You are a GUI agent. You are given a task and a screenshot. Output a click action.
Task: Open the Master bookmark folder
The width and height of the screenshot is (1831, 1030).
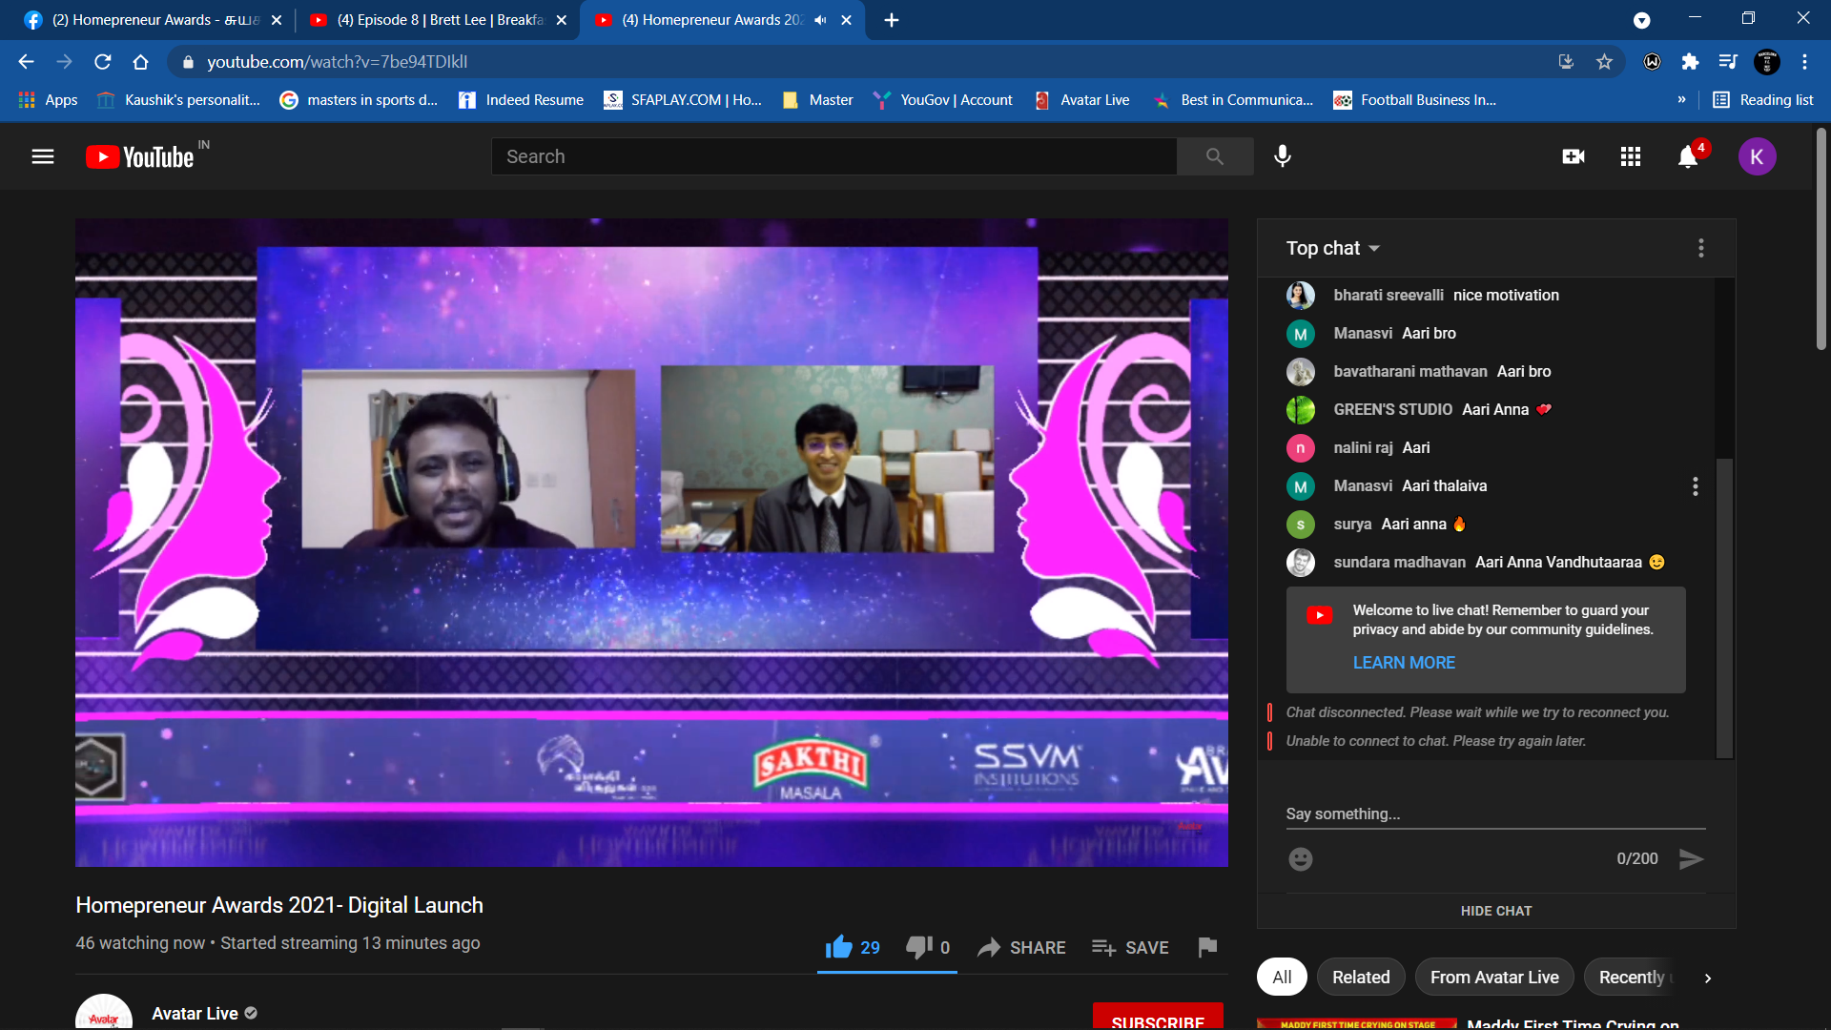817,100
